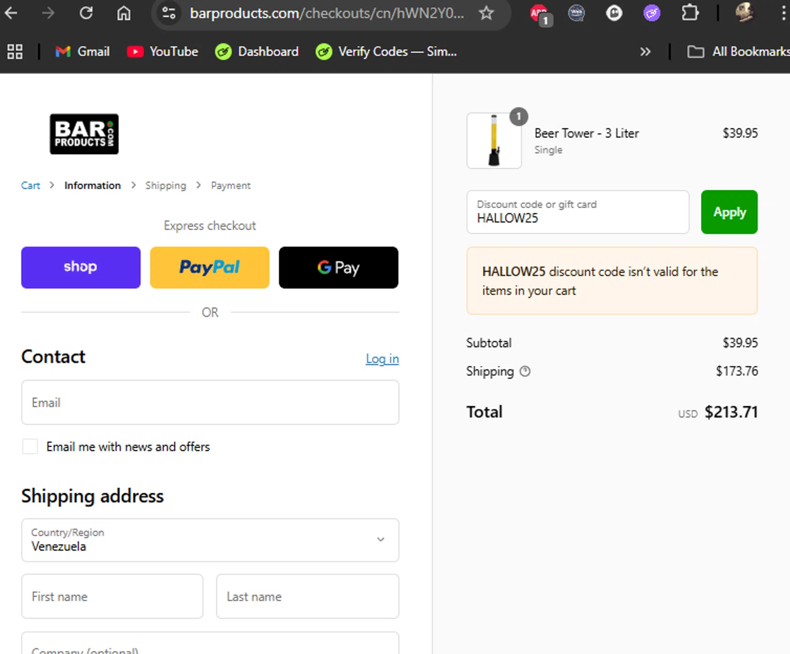
Task: Click the address bar URL
Action: point(327,13)
